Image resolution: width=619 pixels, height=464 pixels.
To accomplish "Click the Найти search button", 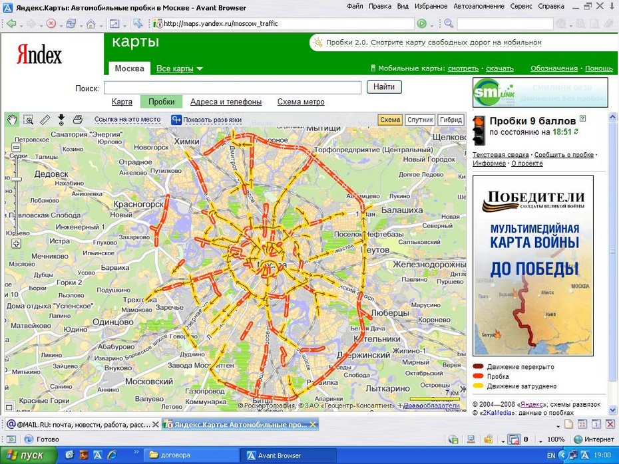I will tap(384, 86).
